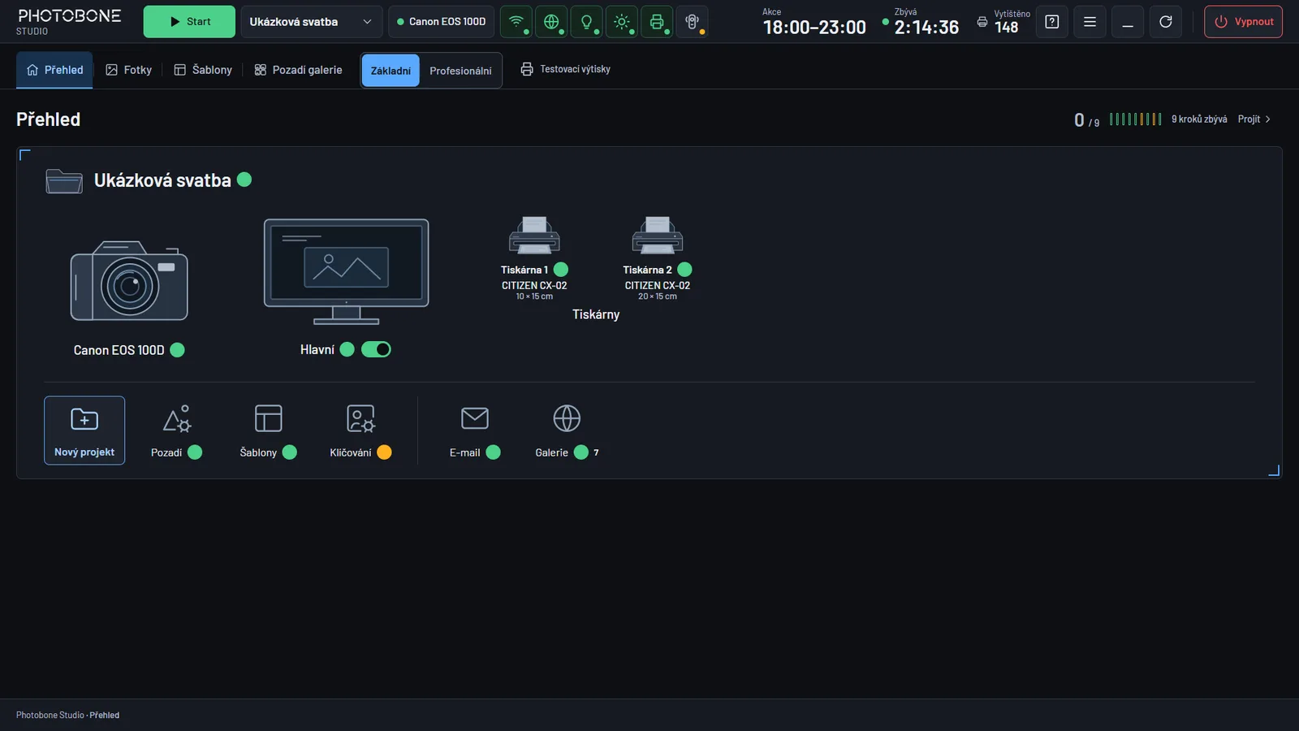Open the Canon EOS 100D camera selector
Viewport: 1299px width, 731px height.
pos(442,22)
